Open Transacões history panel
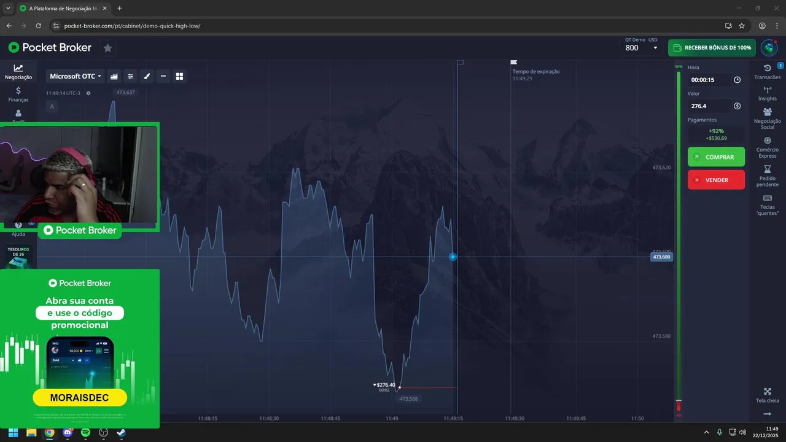The height and width of the screenshot is (442, 786). pyautogui.click(x=768, y=72)
